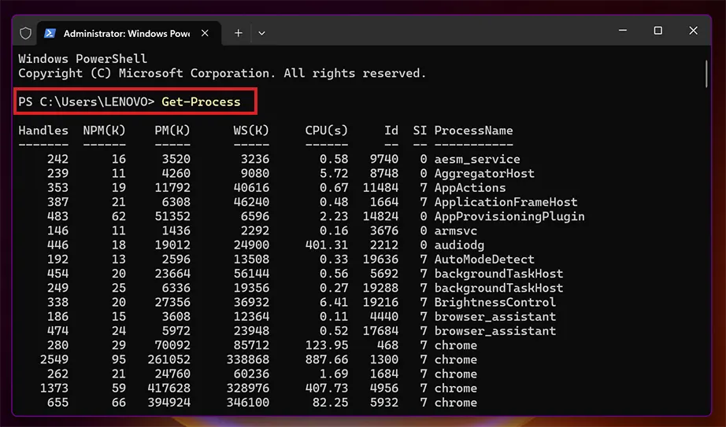This screenshot has height=427, width=726.
Task: Click the PowerShell icon in the tab
Action: tap(50, 33)
